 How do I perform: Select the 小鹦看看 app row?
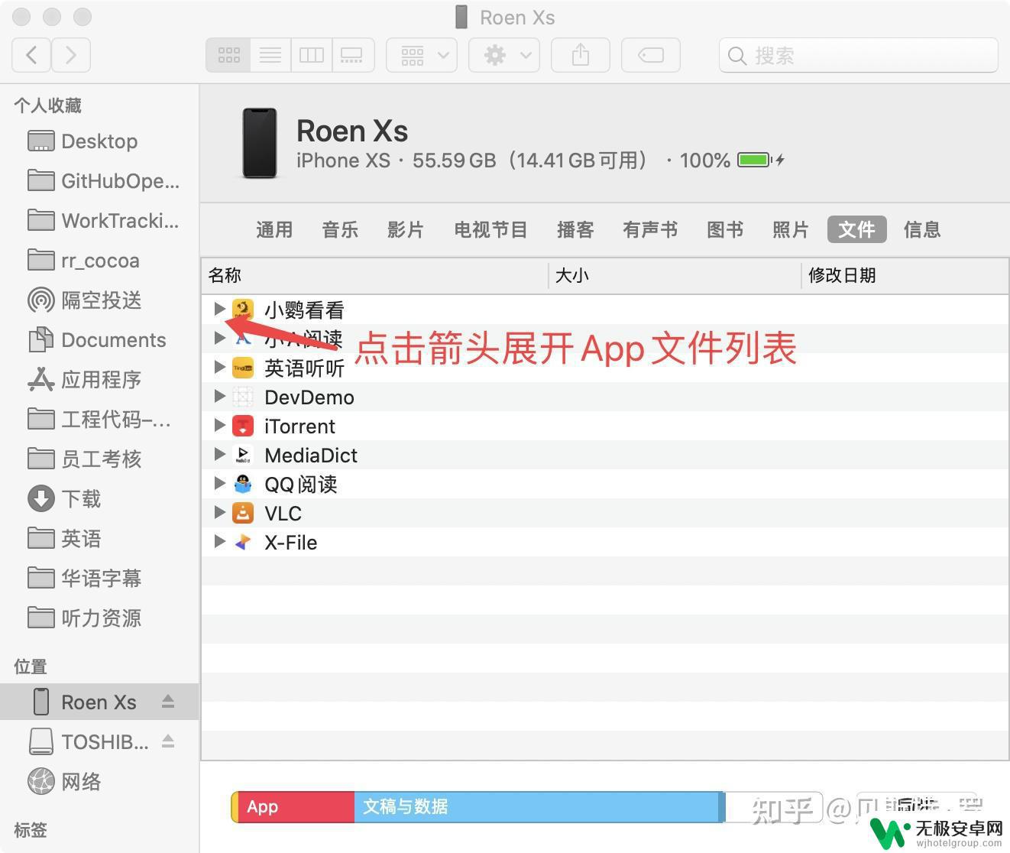pyautogui.click(x=605, y=310)
